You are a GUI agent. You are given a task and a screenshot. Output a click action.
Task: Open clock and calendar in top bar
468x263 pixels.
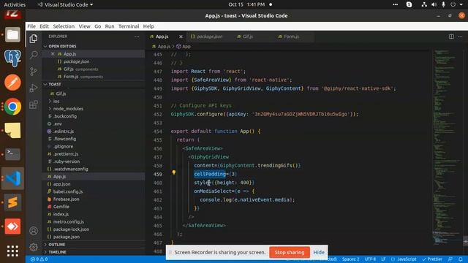[246, 4]
